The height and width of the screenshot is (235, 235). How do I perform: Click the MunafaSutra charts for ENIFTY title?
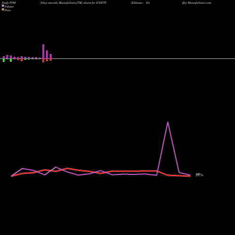(x=73, y=3)
